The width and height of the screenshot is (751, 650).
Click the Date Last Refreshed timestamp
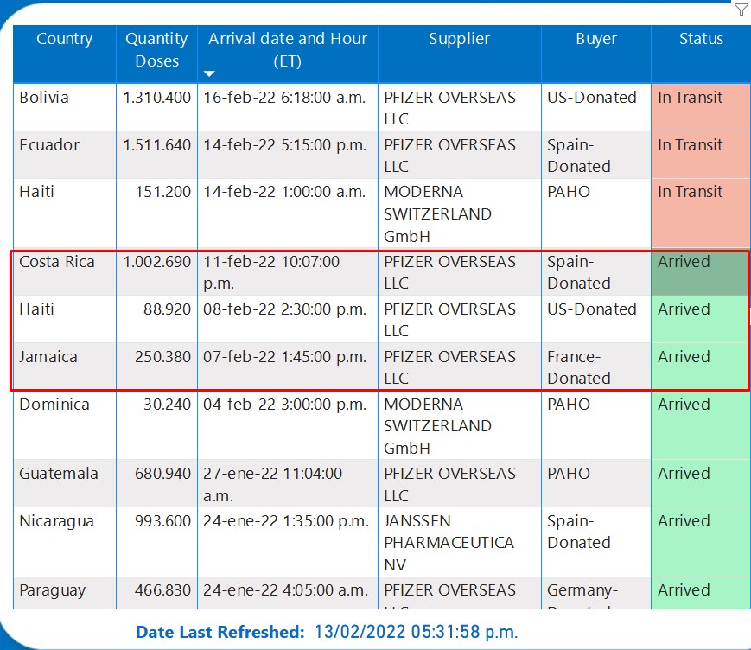[x=415, y=632]
